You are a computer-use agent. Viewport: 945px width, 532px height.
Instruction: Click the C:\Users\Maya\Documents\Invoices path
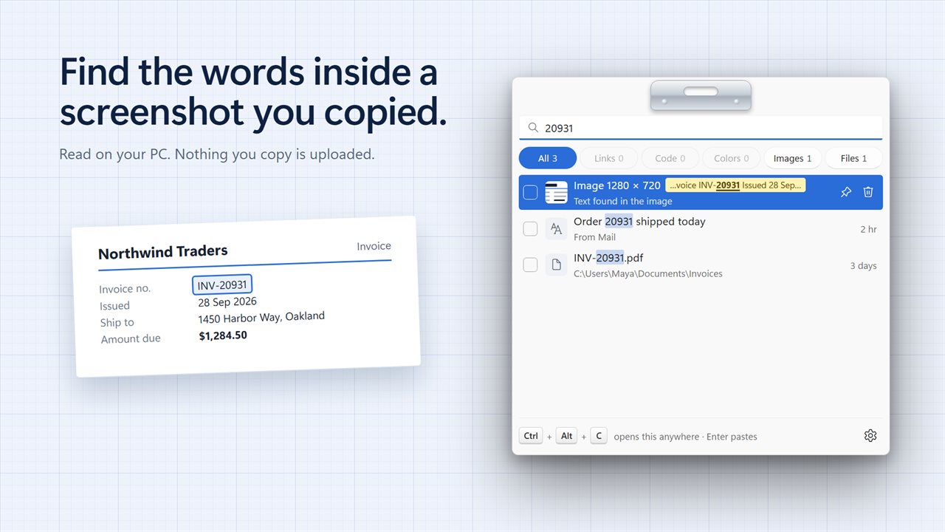pos(648,273)
